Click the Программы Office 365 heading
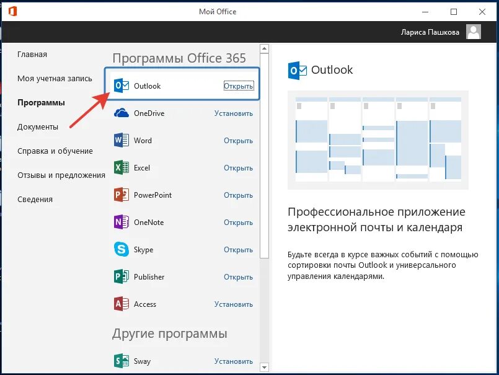Viewport: 499px width, 375px height. point(179,58)
